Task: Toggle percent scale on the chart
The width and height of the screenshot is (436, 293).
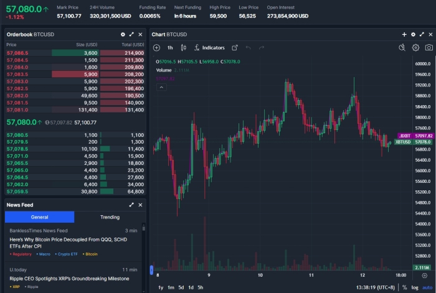Action: [x=404, y=287]
